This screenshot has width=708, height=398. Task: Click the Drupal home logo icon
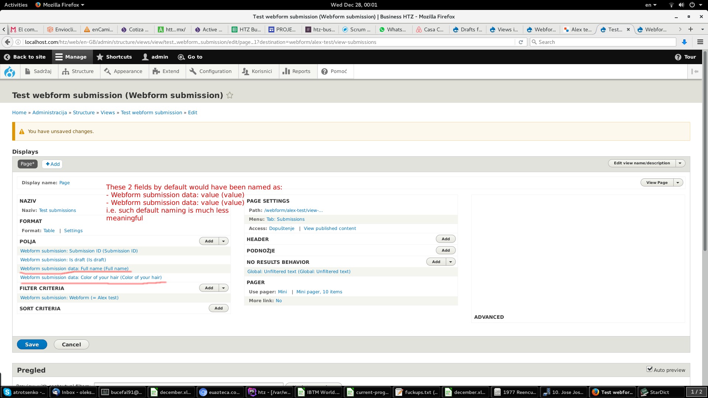(10, 71)
